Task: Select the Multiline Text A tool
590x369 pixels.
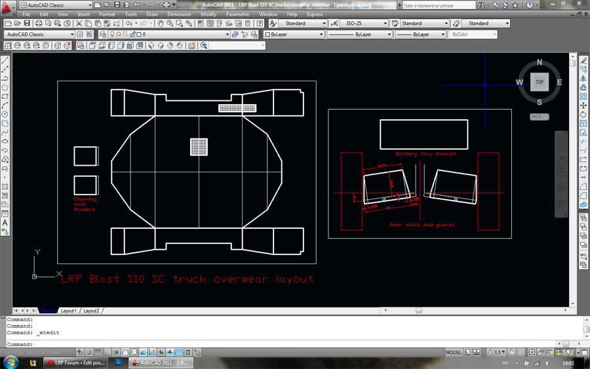Action: pos(5,223)
